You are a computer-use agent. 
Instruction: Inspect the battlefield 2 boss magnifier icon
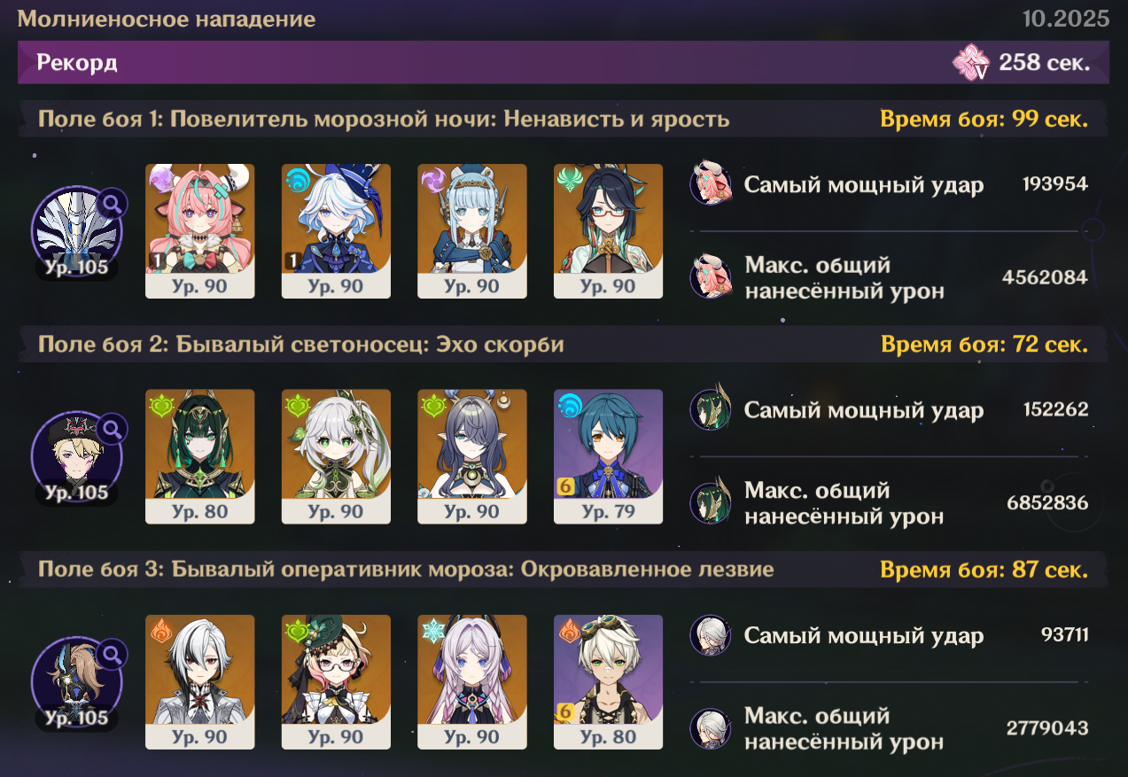click(113, 430)
